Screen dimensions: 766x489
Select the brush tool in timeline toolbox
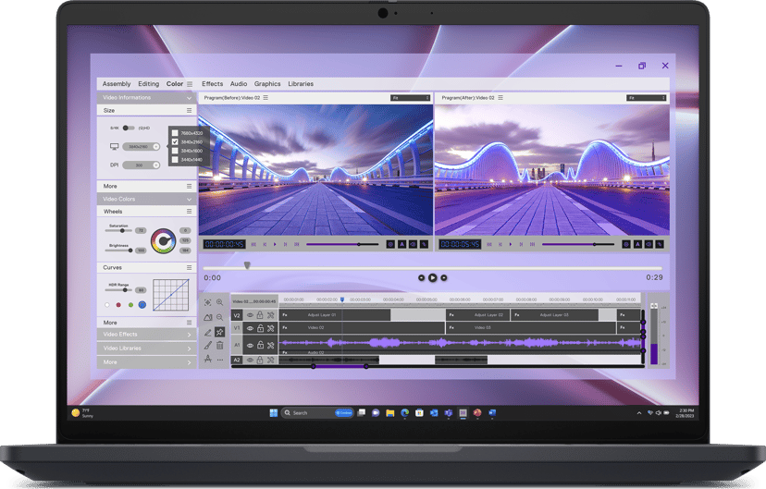pos(207,346)
